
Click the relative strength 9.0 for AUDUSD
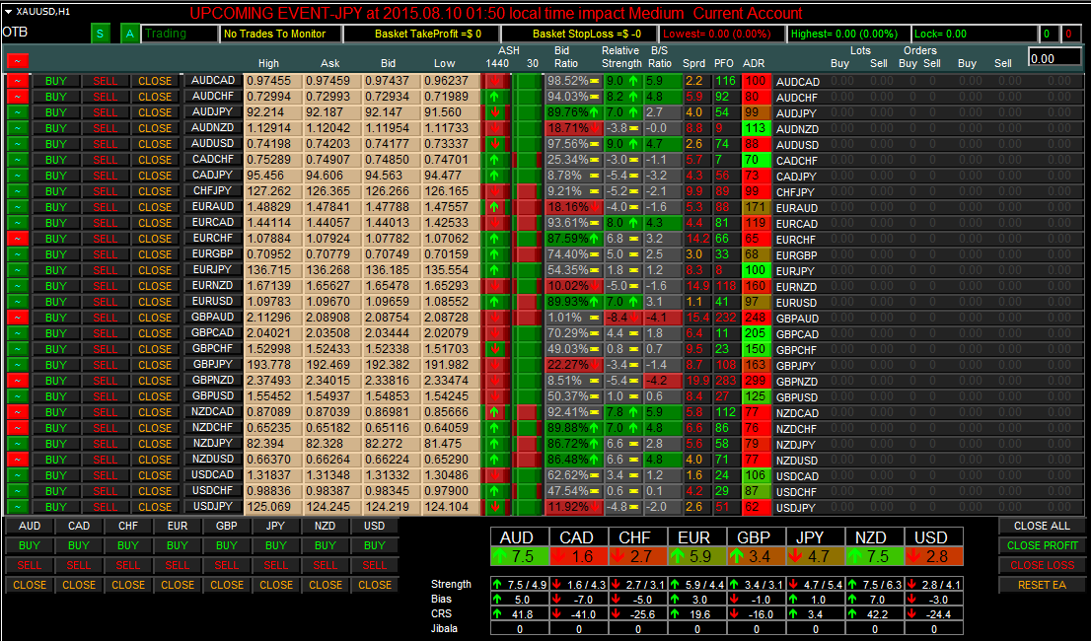pyautogui.click(x=622, y=144)
